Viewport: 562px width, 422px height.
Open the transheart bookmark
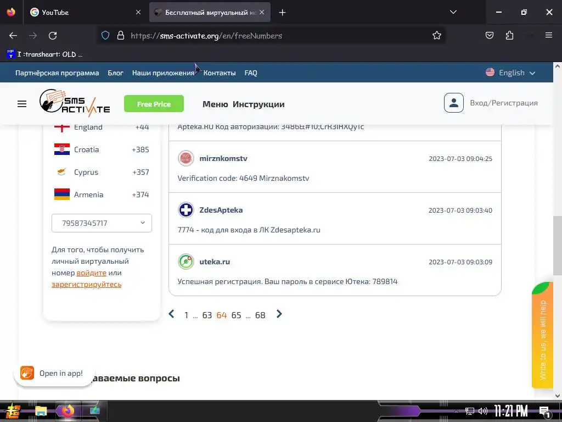[45, 54]
